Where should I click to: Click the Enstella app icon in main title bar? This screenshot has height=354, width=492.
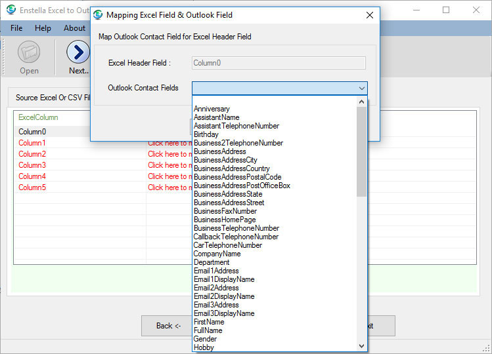pyautogui.click(x=11, y=10)
